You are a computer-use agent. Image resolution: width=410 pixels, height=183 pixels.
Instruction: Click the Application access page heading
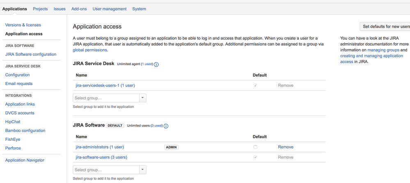click(97, 26)
